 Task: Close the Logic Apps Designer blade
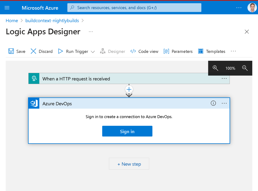pyautogui.click(x=247, y=31)
